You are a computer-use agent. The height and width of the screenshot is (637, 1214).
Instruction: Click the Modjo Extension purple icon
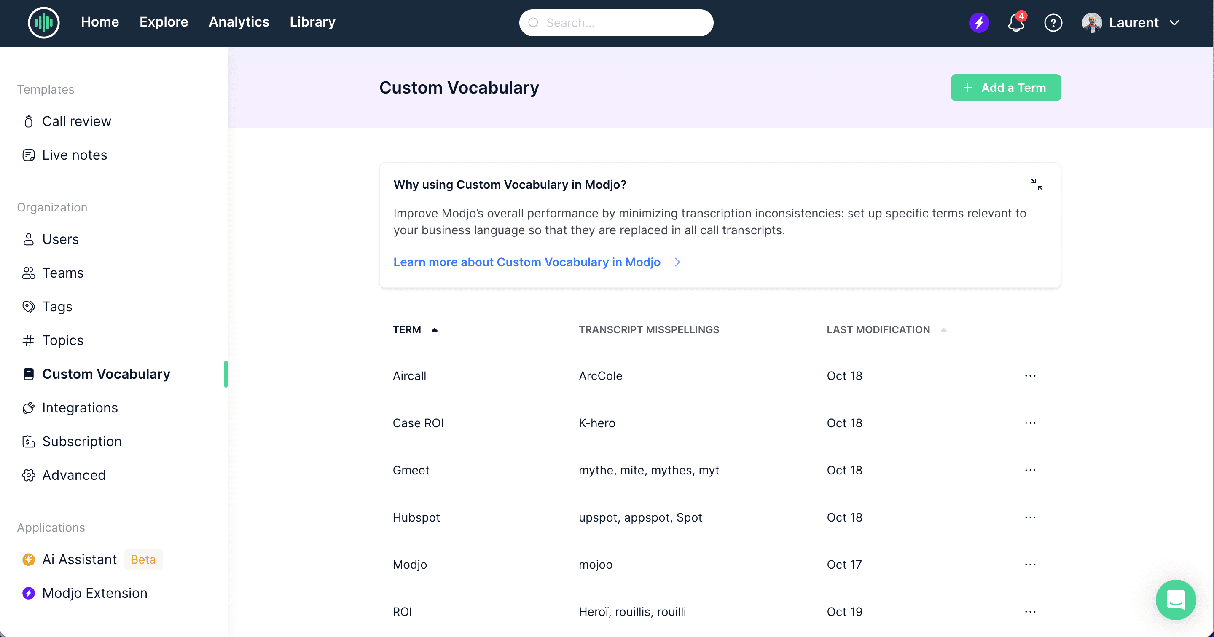pos(29,593)
